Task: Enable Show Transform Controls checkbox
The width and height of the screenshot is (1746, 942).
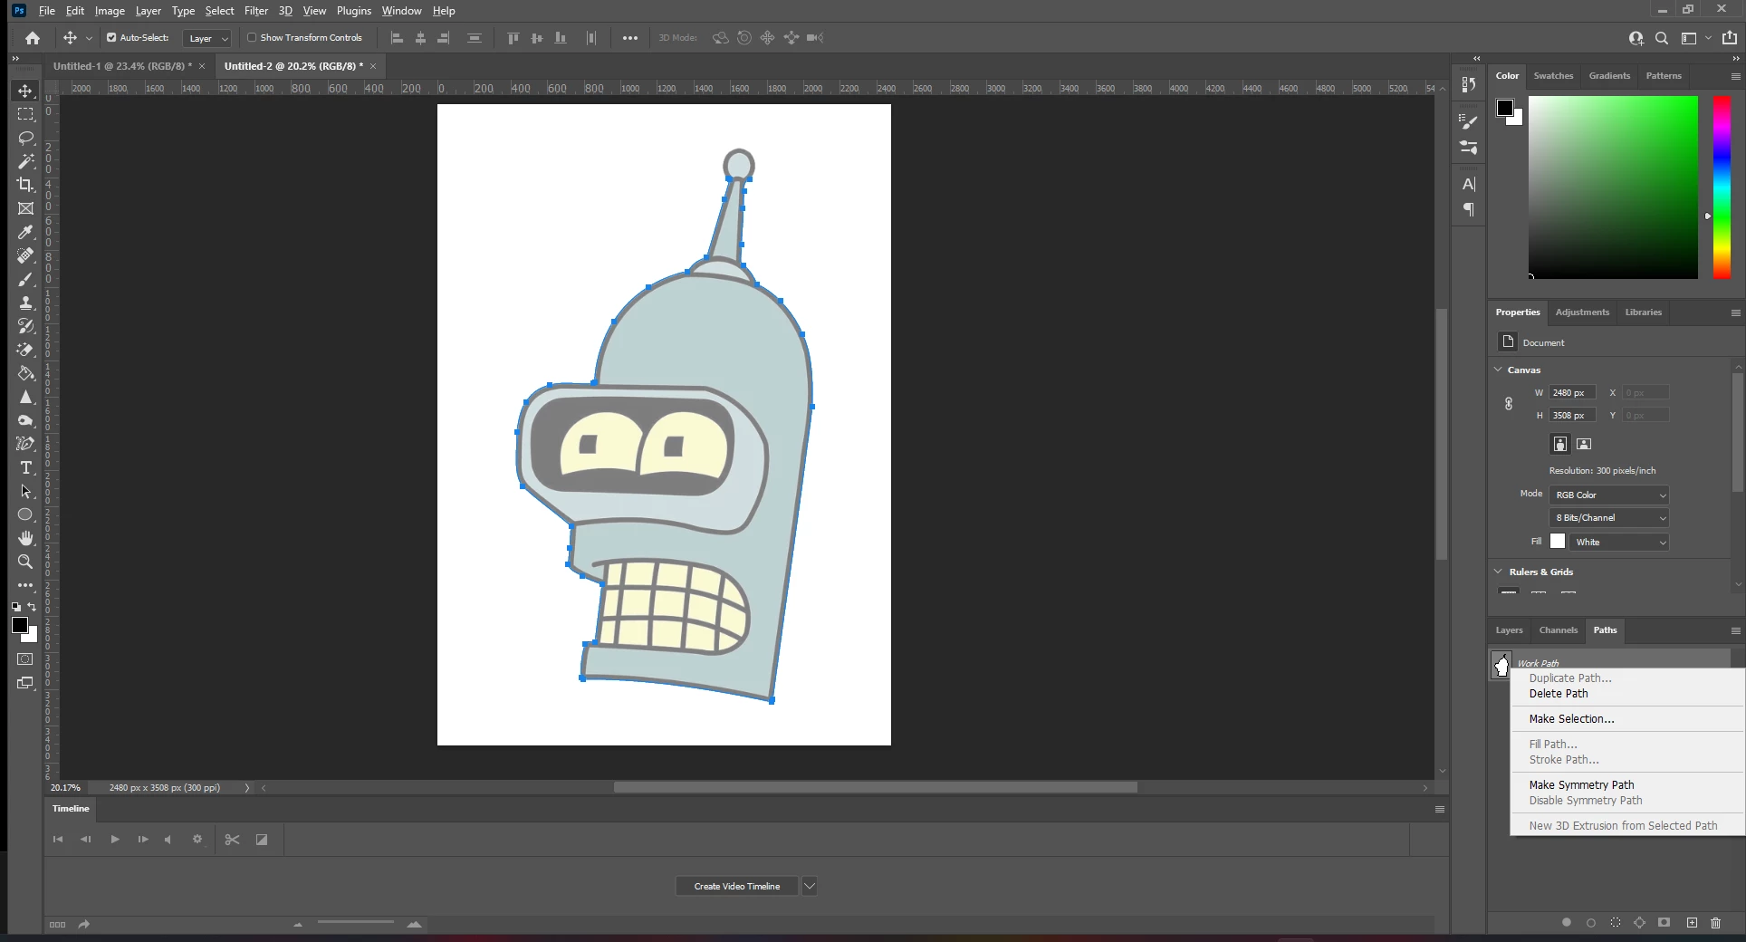Action: [x=252, y=38]
